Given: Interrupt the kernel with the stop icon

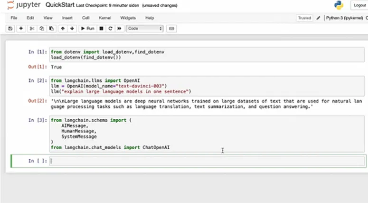Looking at the screenshot, I should pyautogui.click(x=101, y=29).
